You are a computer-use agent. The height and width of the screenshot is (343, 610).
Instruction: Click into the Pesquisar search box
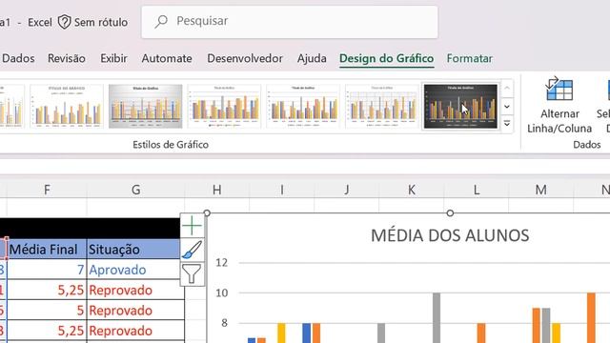290,22
